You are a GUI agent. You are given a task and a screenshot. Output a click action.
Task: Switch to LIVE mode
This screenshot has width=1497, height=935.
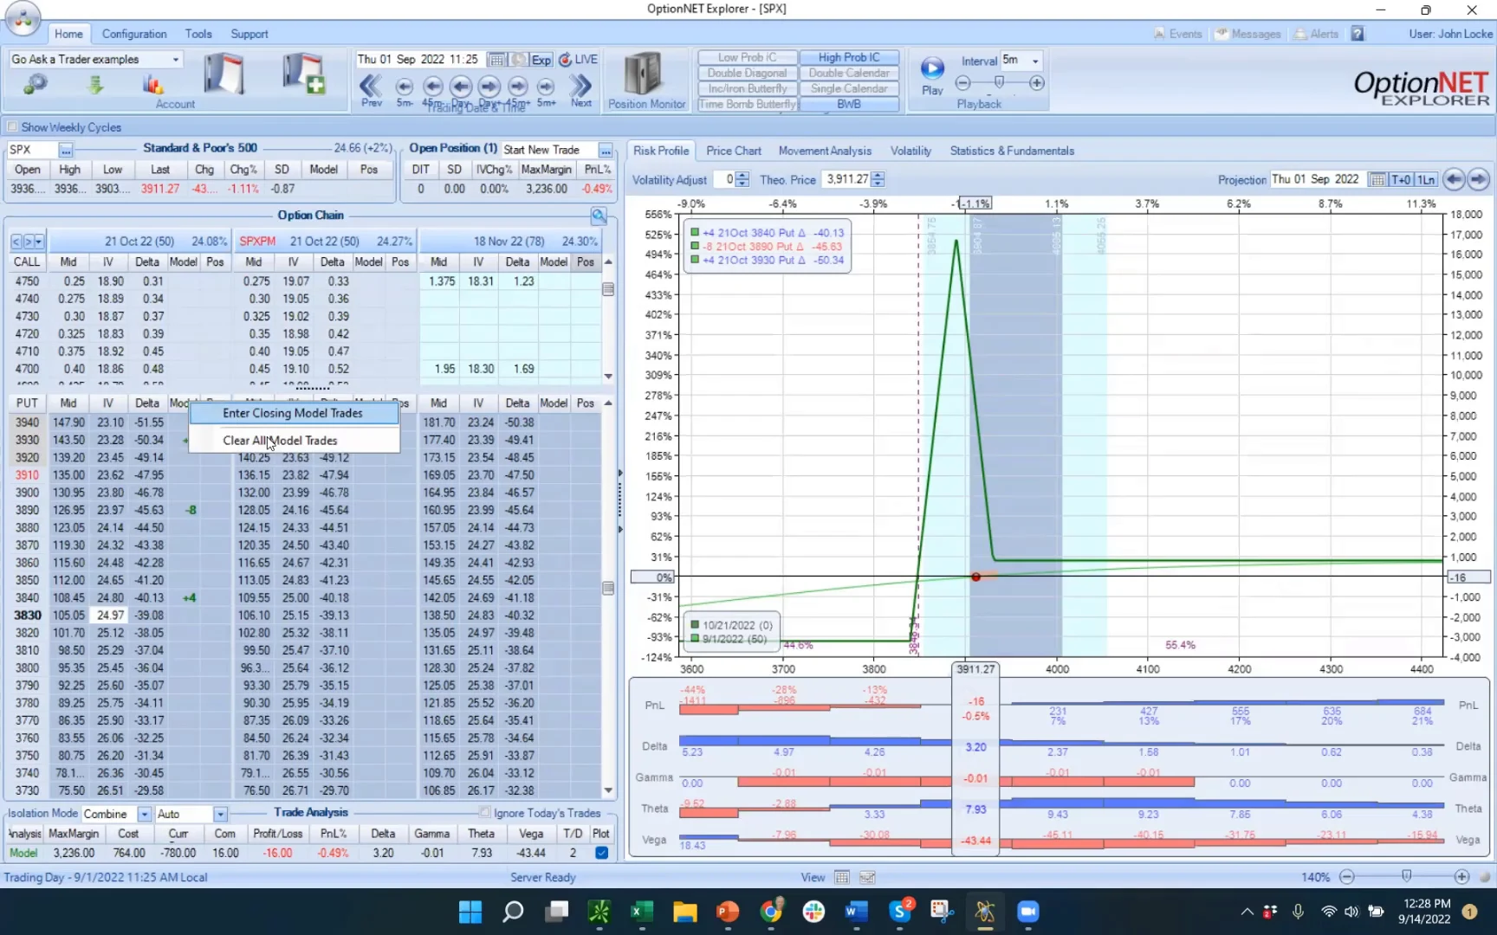pos(578,60)
